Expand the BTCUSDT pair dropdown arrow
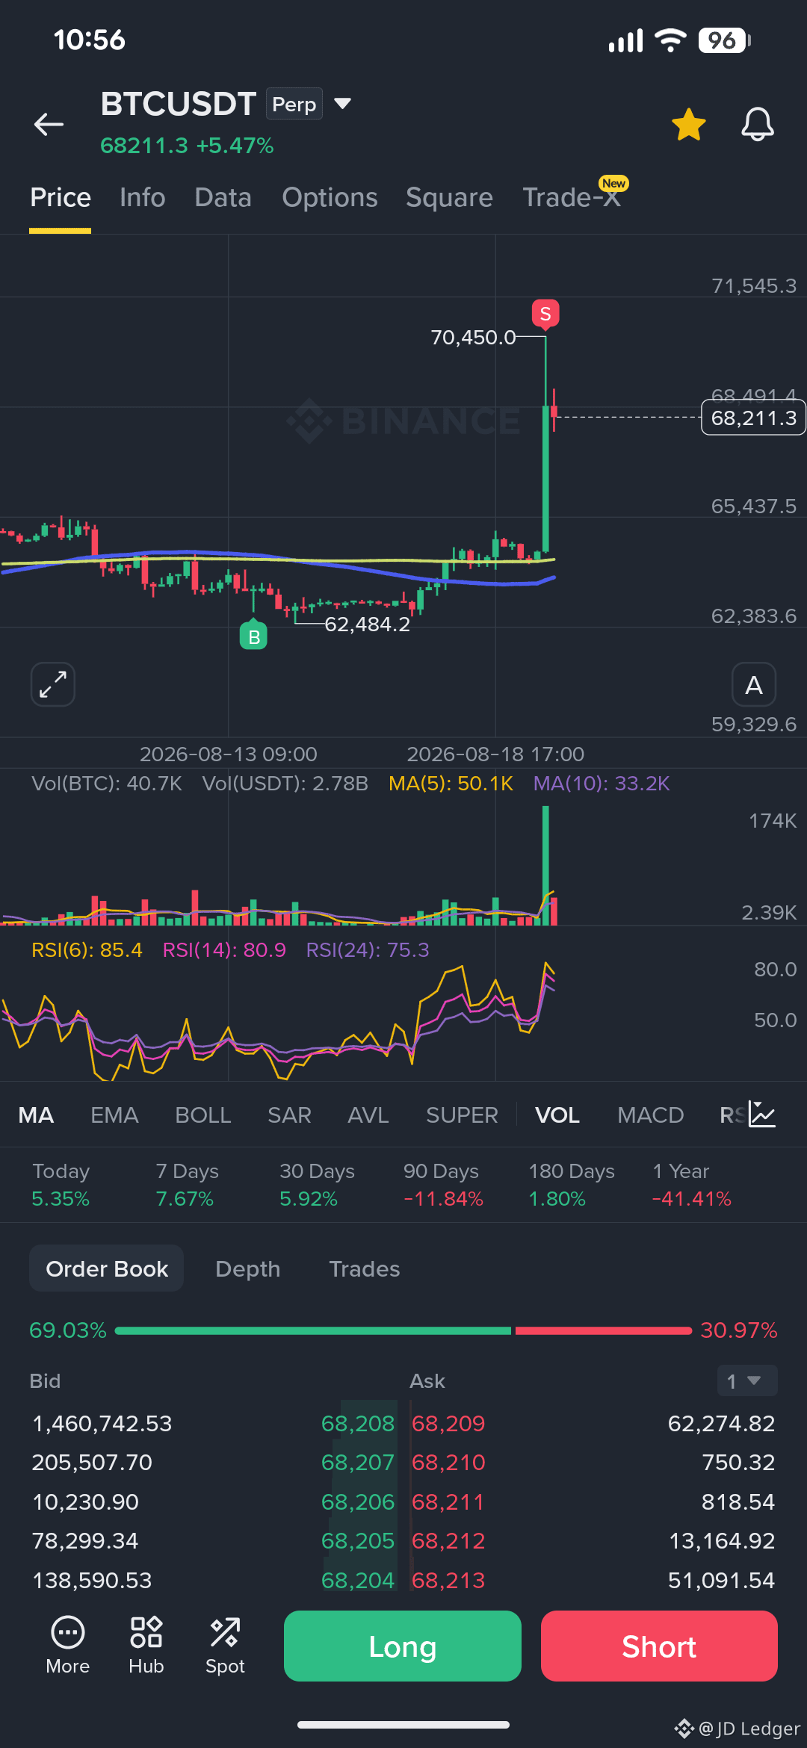807x1748 pixels. [342, 103]
